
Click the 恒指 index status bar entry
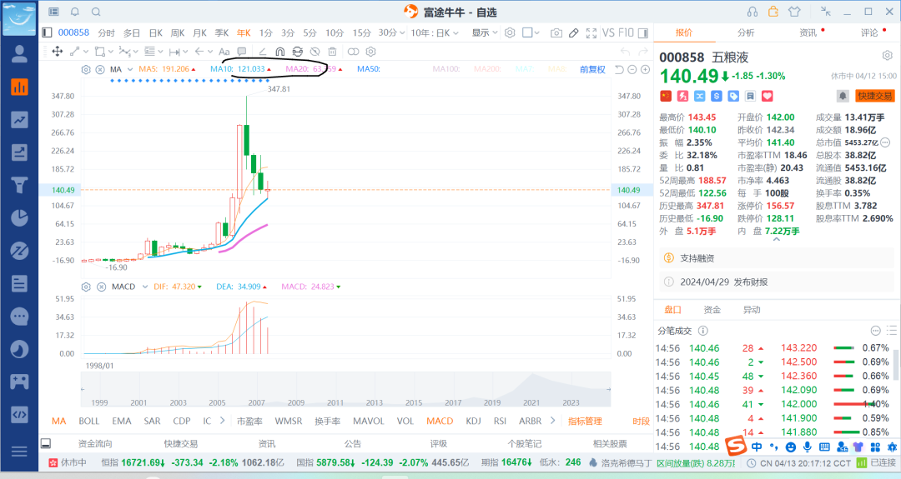pyautogui.click(x=193, y=462)
